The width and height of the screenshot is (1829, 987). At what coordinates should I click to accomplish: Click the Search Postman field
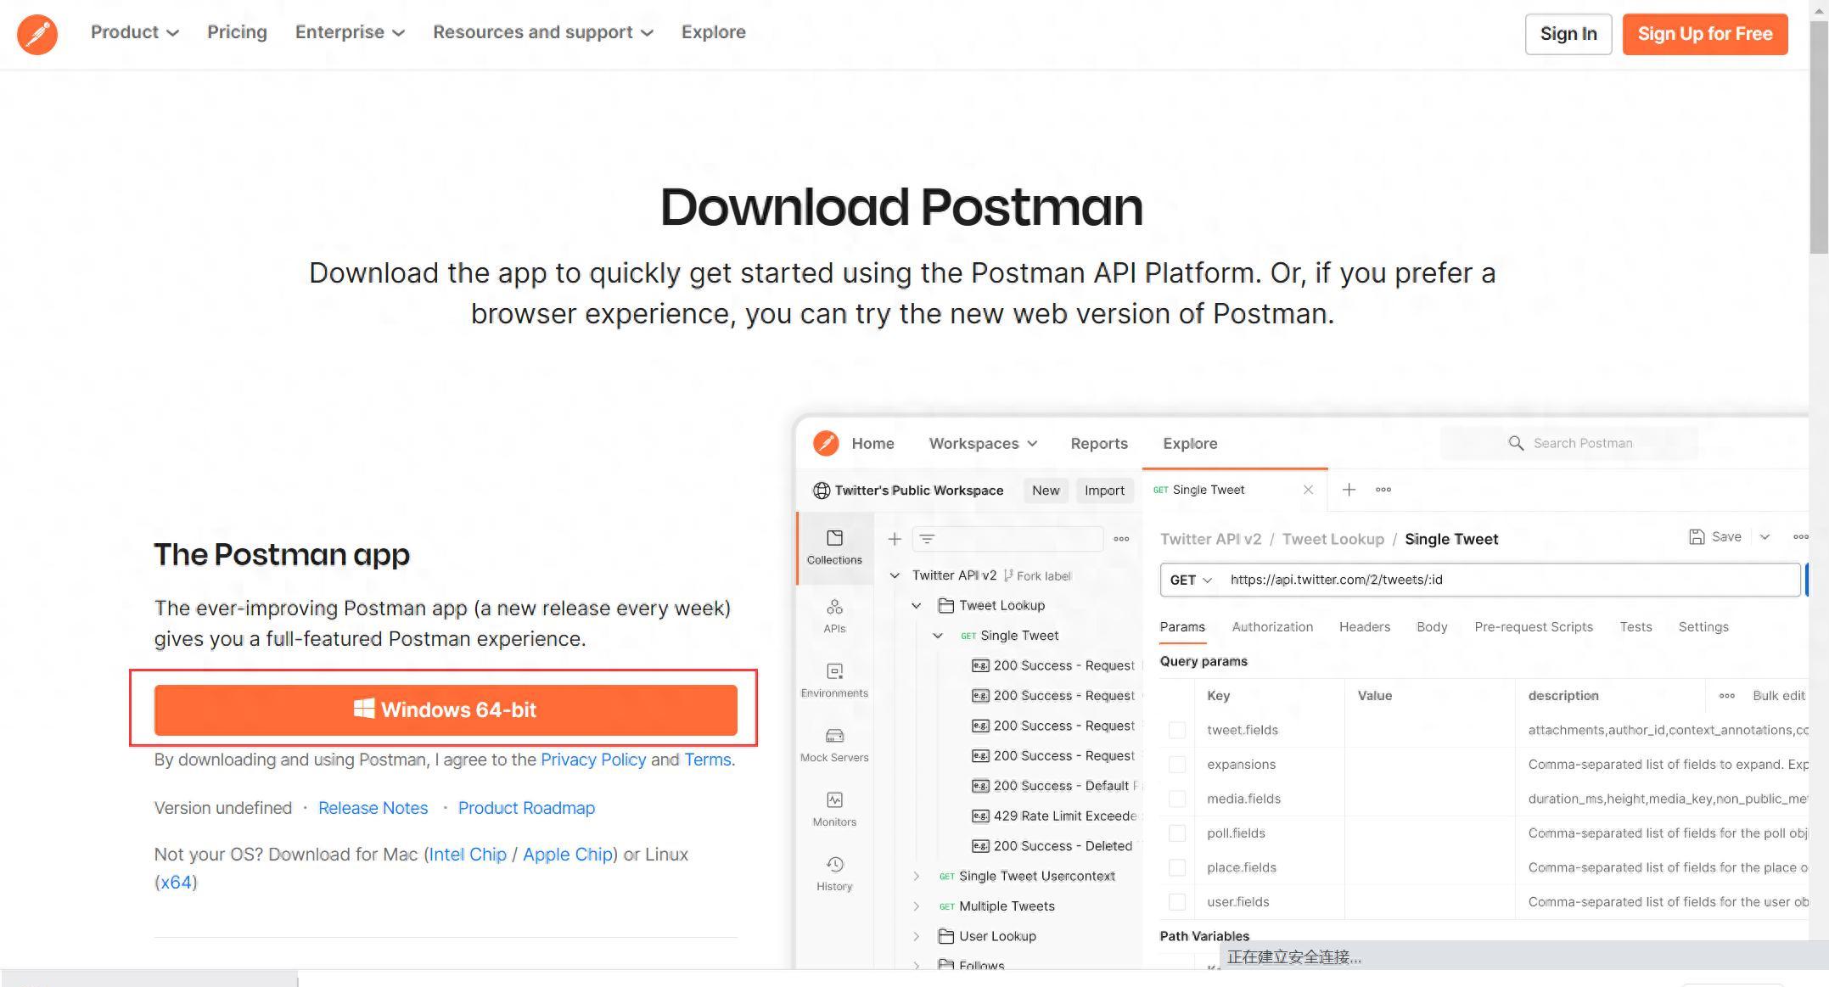pyautogui.click(x=1569, y=443)
